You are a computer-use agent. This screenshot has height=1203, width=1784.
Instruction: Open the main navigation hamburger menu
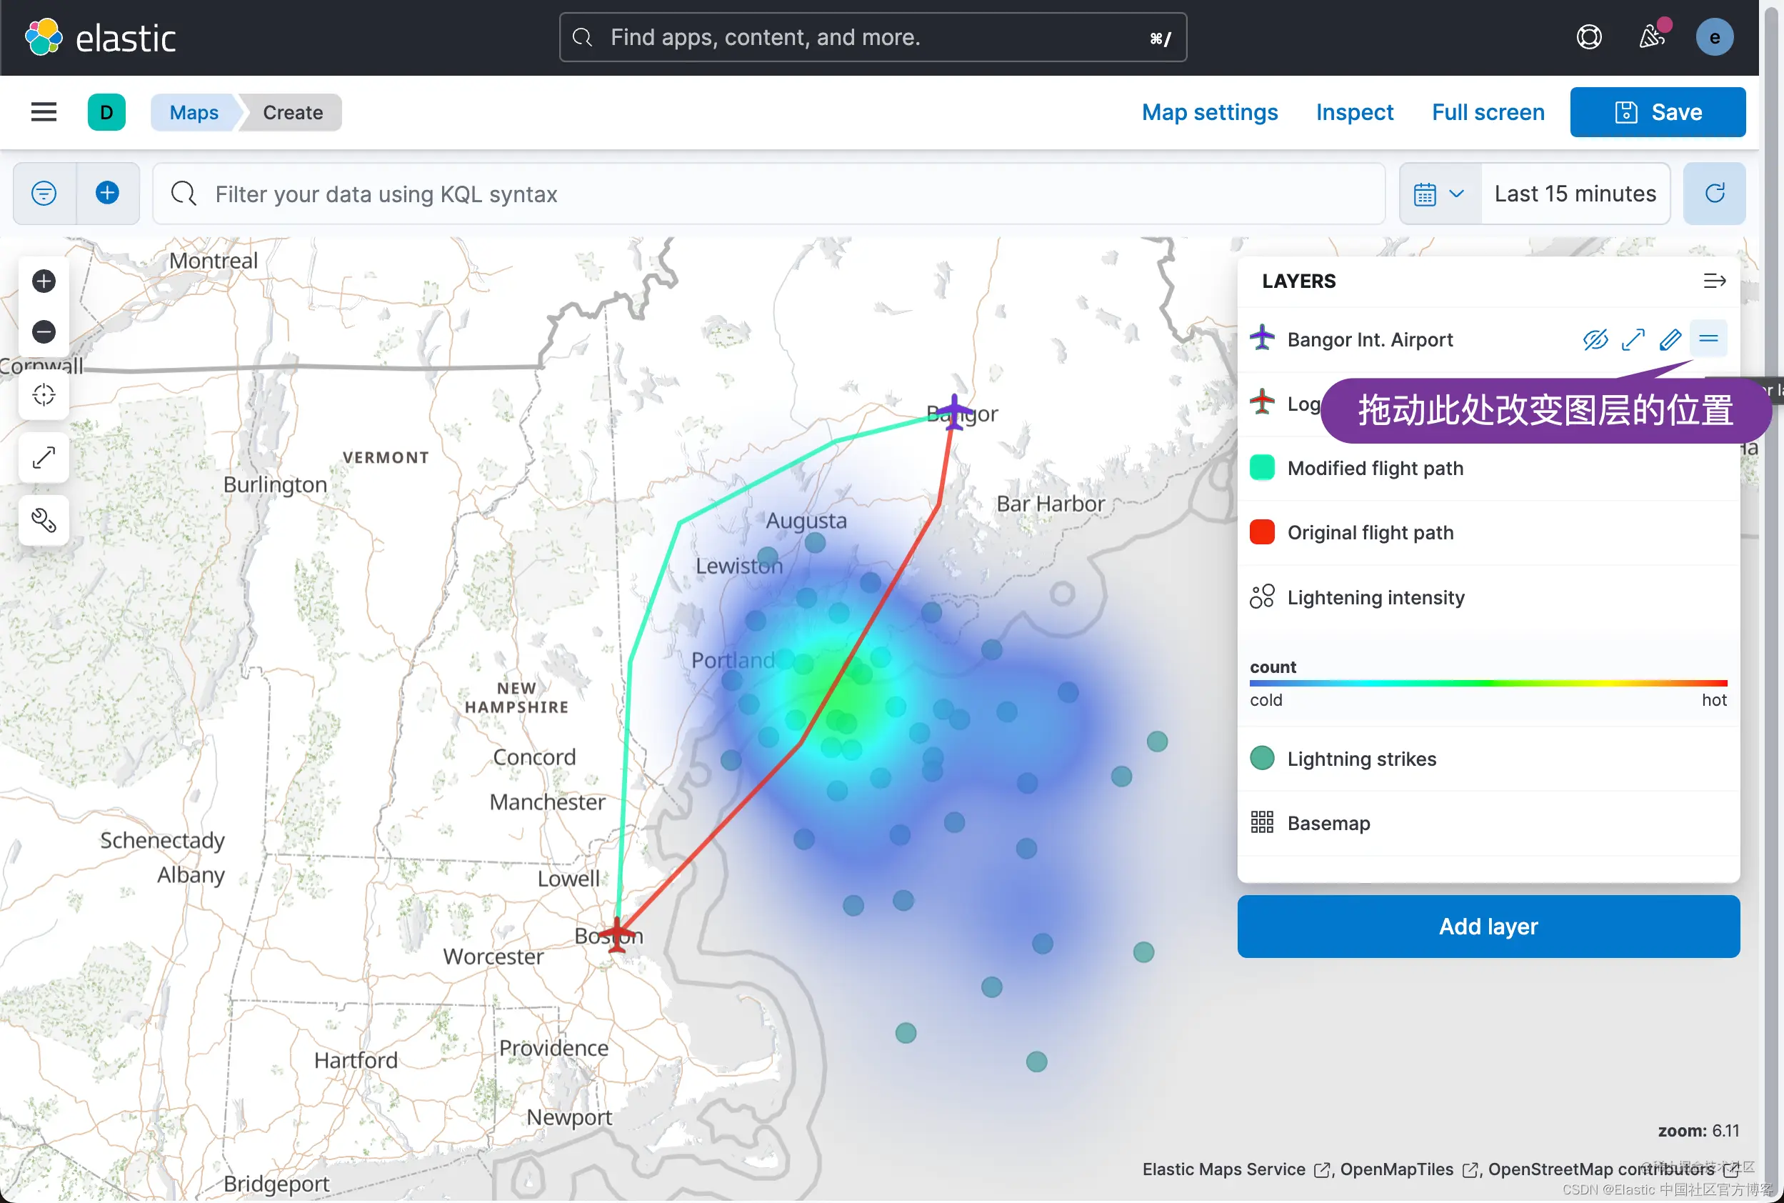click(44, 112)
